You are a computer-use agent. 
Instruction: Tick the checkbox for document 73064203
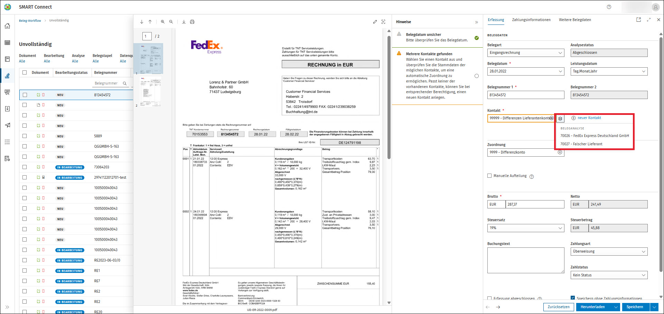click(x=25, y=167)
